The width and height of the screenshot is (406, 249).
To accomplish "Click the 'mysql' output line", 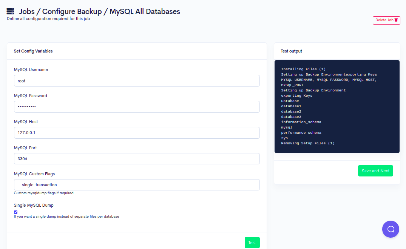I will (287, 127).
